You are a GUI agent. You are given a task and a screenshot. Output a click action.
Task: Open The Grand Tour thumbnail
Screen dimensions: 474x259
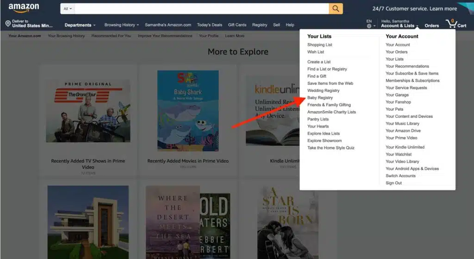pos(88,111)
